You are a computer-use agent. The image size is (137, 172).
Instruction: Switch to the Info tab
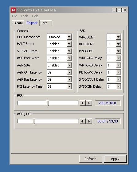pyautogui.click(x=46, y=23)
